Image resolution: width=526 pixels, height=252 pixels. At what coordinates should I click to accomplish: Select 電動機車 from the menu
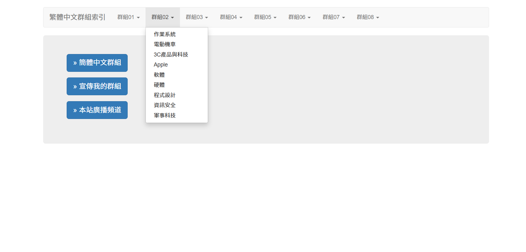click(177, 44)
